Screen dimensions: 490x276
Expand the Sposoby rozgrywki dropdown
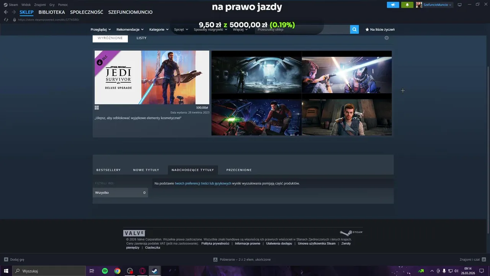(211, 30)
